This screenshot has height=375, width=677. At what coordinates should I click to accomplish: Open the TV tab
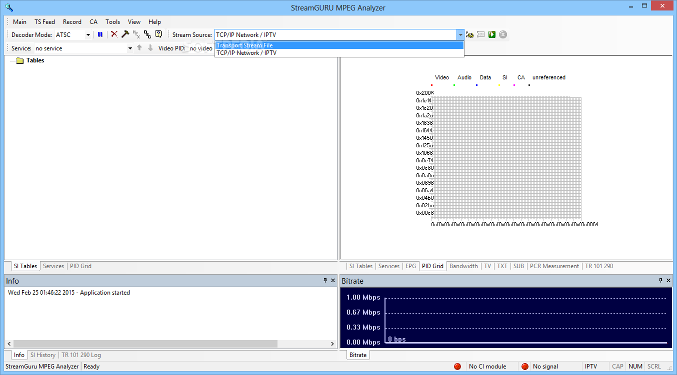487,266
